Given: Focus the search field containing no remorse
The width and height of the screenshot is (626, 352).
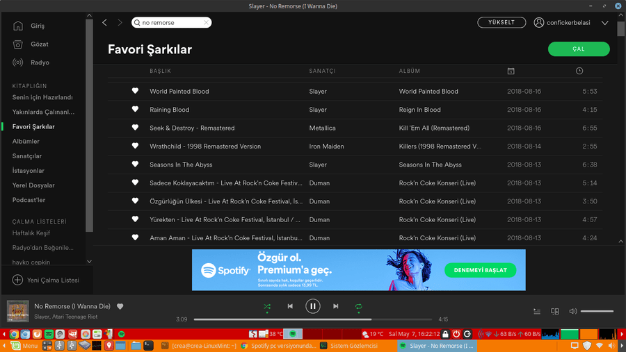Looking at the screenshot, I should [x=172, y=23].
